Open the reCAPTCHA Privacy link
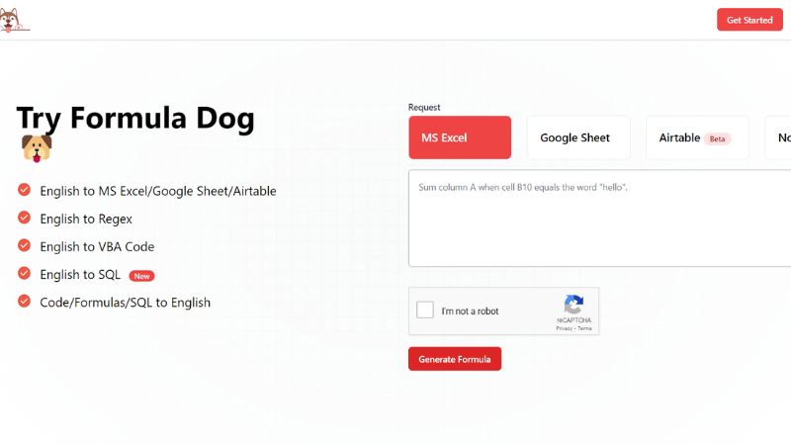The width and height of the screenshot is (791, 445). [x=564, y=328]
